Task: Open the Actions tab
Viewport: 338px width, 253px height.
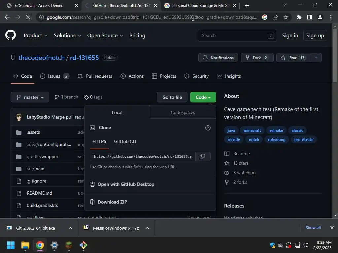Action: [x=132, y=76]
